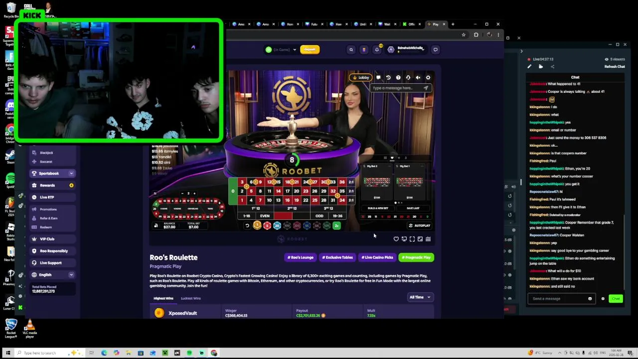The height and width of the screenshot is (359, 638).
Task: Open the Roo's Lounge tag
Action: pos(301,257)
